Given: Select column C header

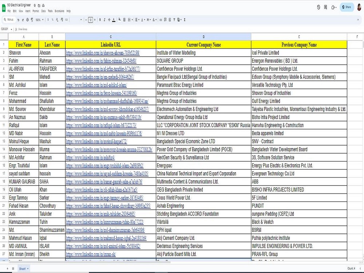Looking at the screenshot, I should 111,37.
